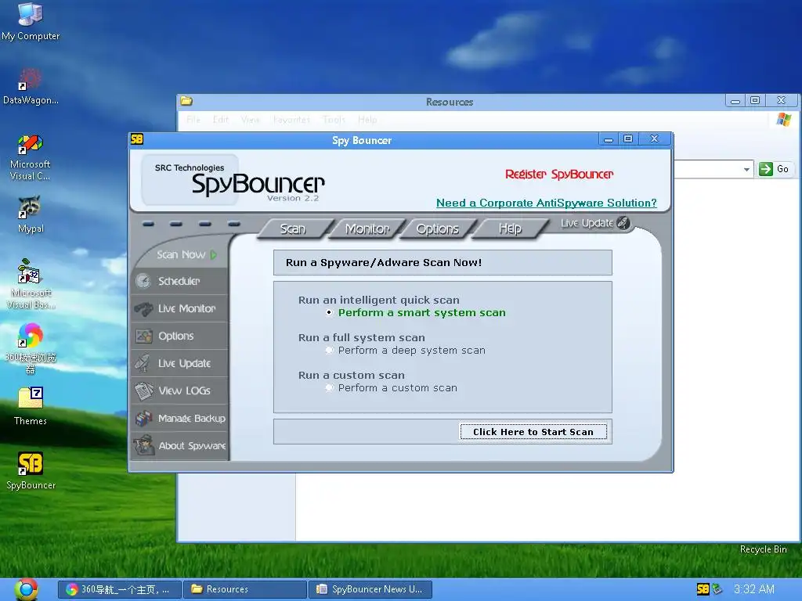Switch to the Monitor tab
This screenshot has height=601, width=802.
point(367,229)
